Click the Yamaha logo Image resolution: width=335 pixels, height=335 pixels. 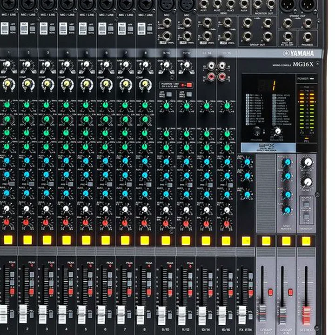[298, 54]
